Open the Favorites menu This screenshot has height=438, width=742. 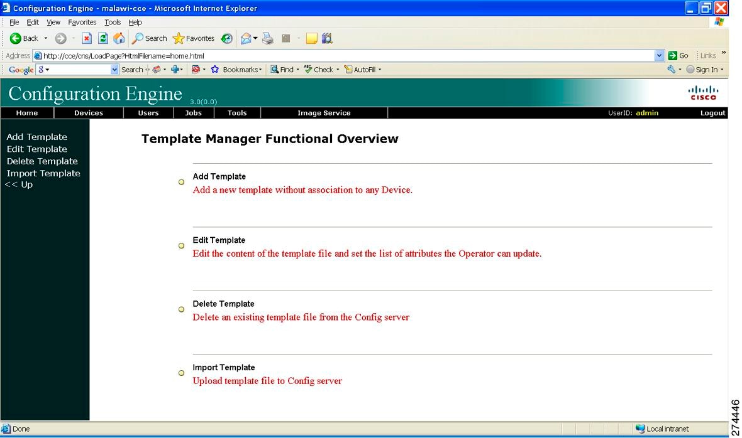pos(82,22)
